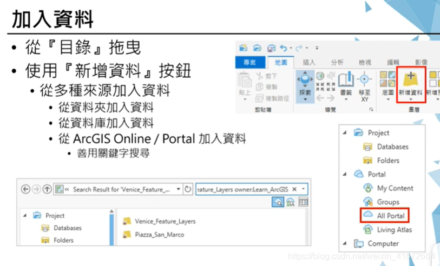The image size is (440, 266).
Task: Click the back arrow in the browse dialog
Action: [x=25, y=189]
